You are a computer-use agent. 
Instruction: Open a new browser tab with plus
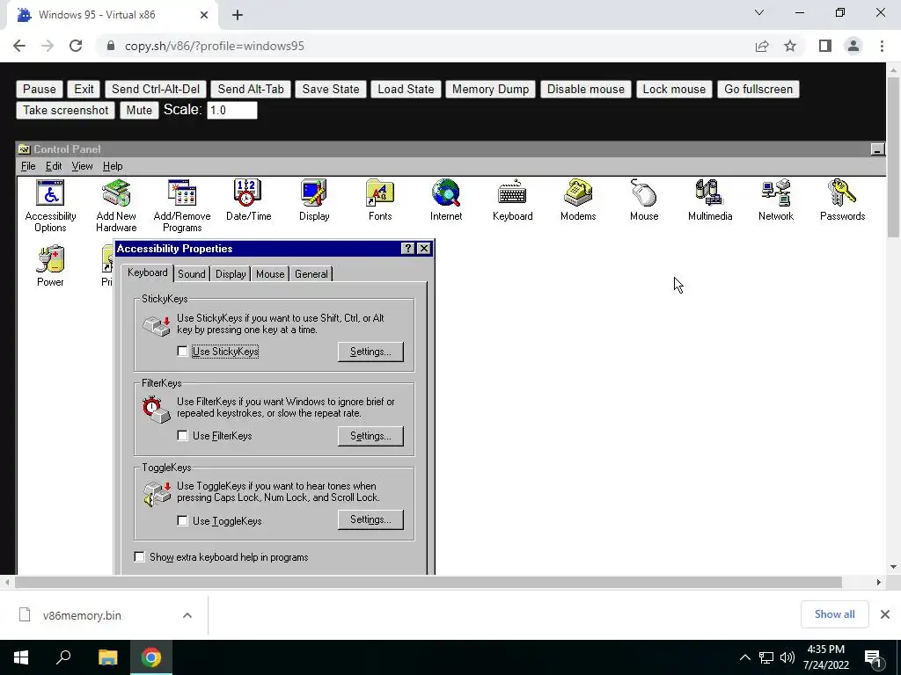(x=238, y=16)
